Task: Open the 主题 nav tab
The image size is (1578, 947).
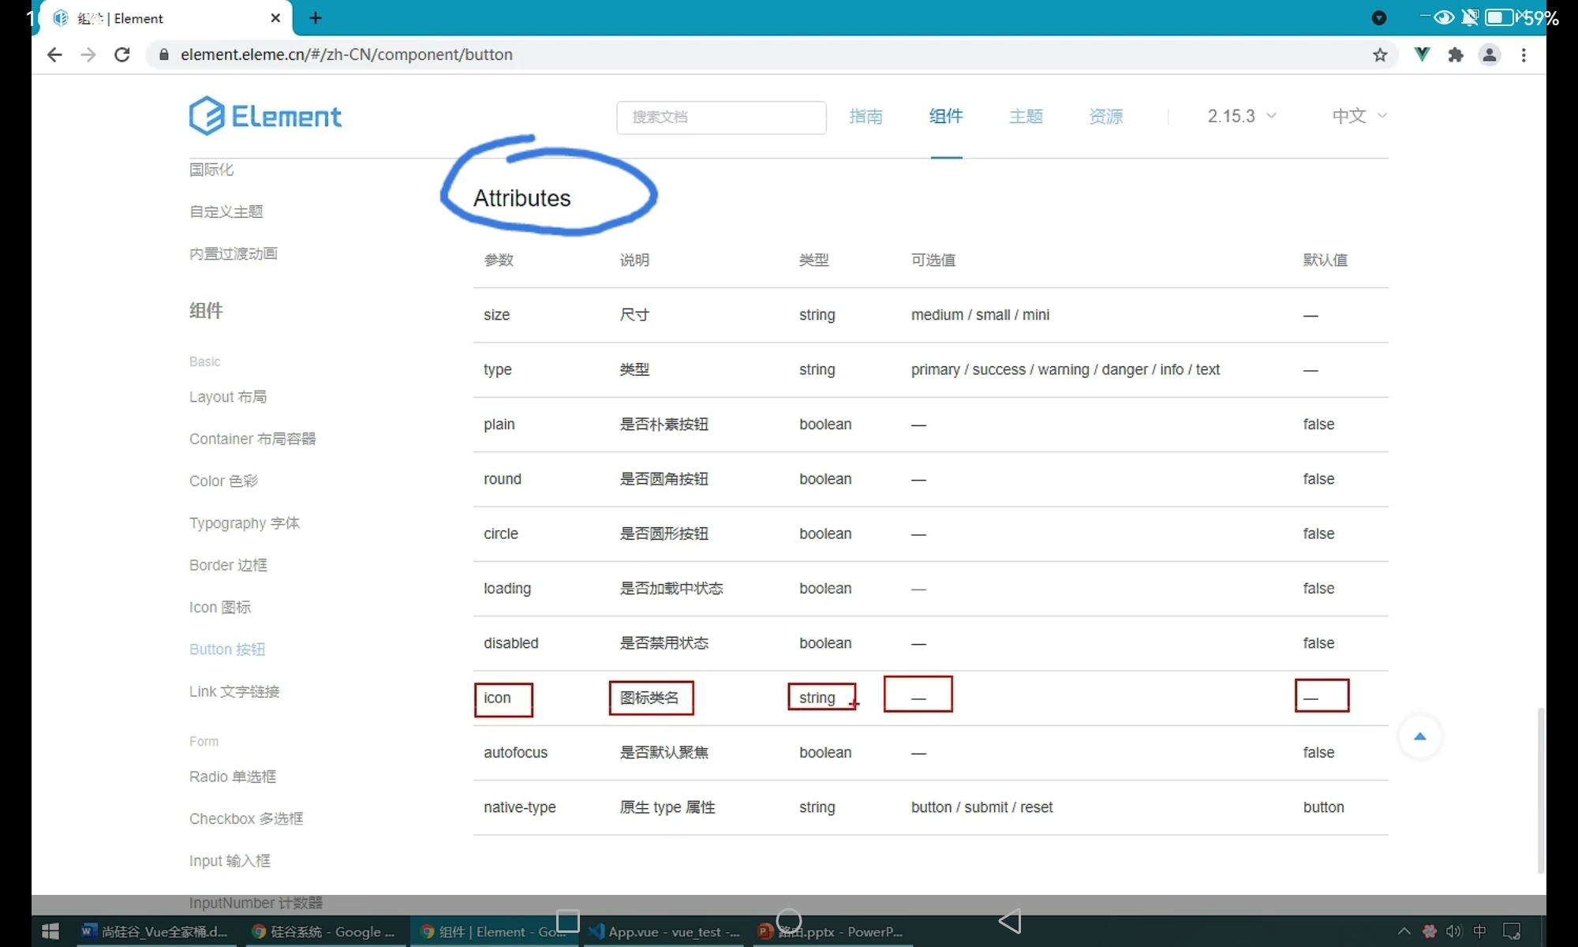Action: [x=1026, y=116]
